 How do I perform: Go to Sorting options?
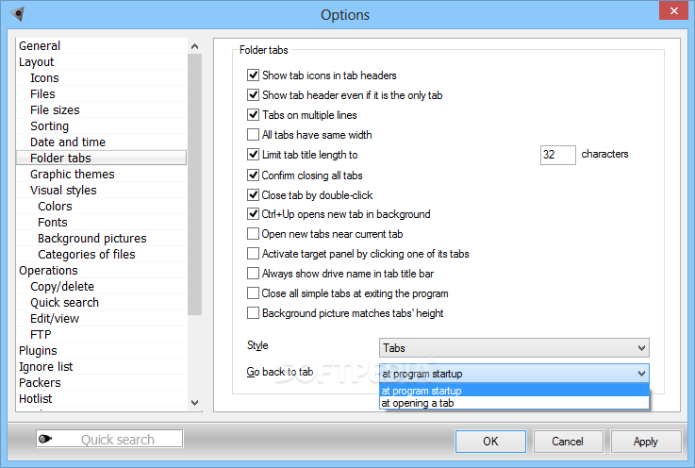(102, 126)
